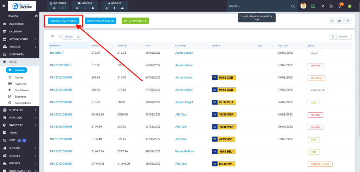This screenshot has width=360, height=172.
Task: Click the table search input field
Action: [x=343, y=37]
